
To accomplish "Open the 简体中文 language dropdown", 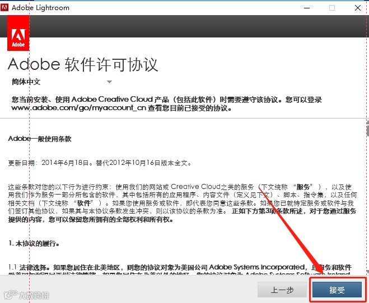I will pyautogui.click(x=62, y=82).
